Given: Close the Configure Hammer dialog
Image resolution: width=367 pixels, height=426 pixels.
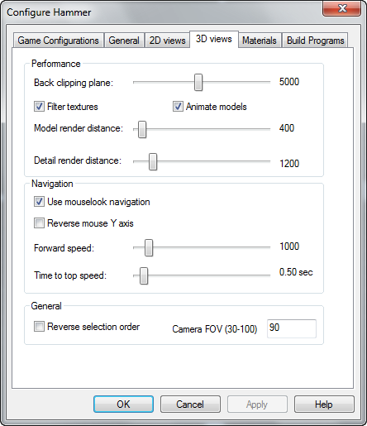Looking at the screenshot, I should tap(341, 8).
